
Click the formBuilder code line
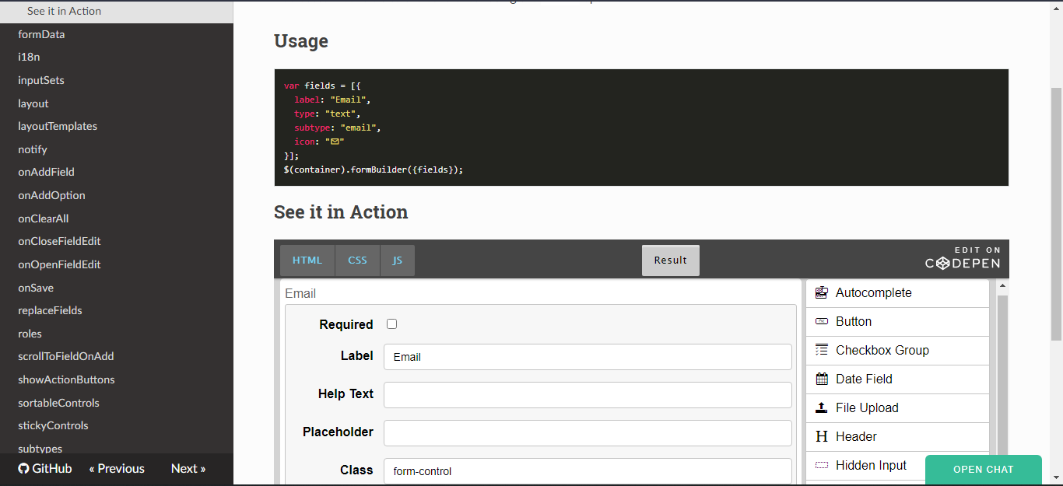click(x=374, y=170)
